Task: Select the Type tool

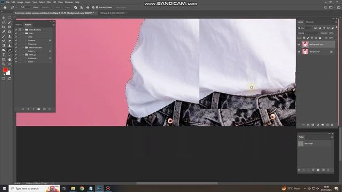Action: [x=4, y=55]
